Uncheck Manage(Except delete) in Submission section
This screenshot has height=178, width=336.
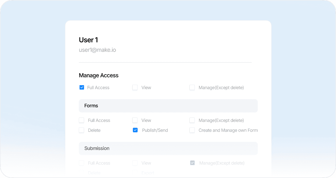(192, 163)
